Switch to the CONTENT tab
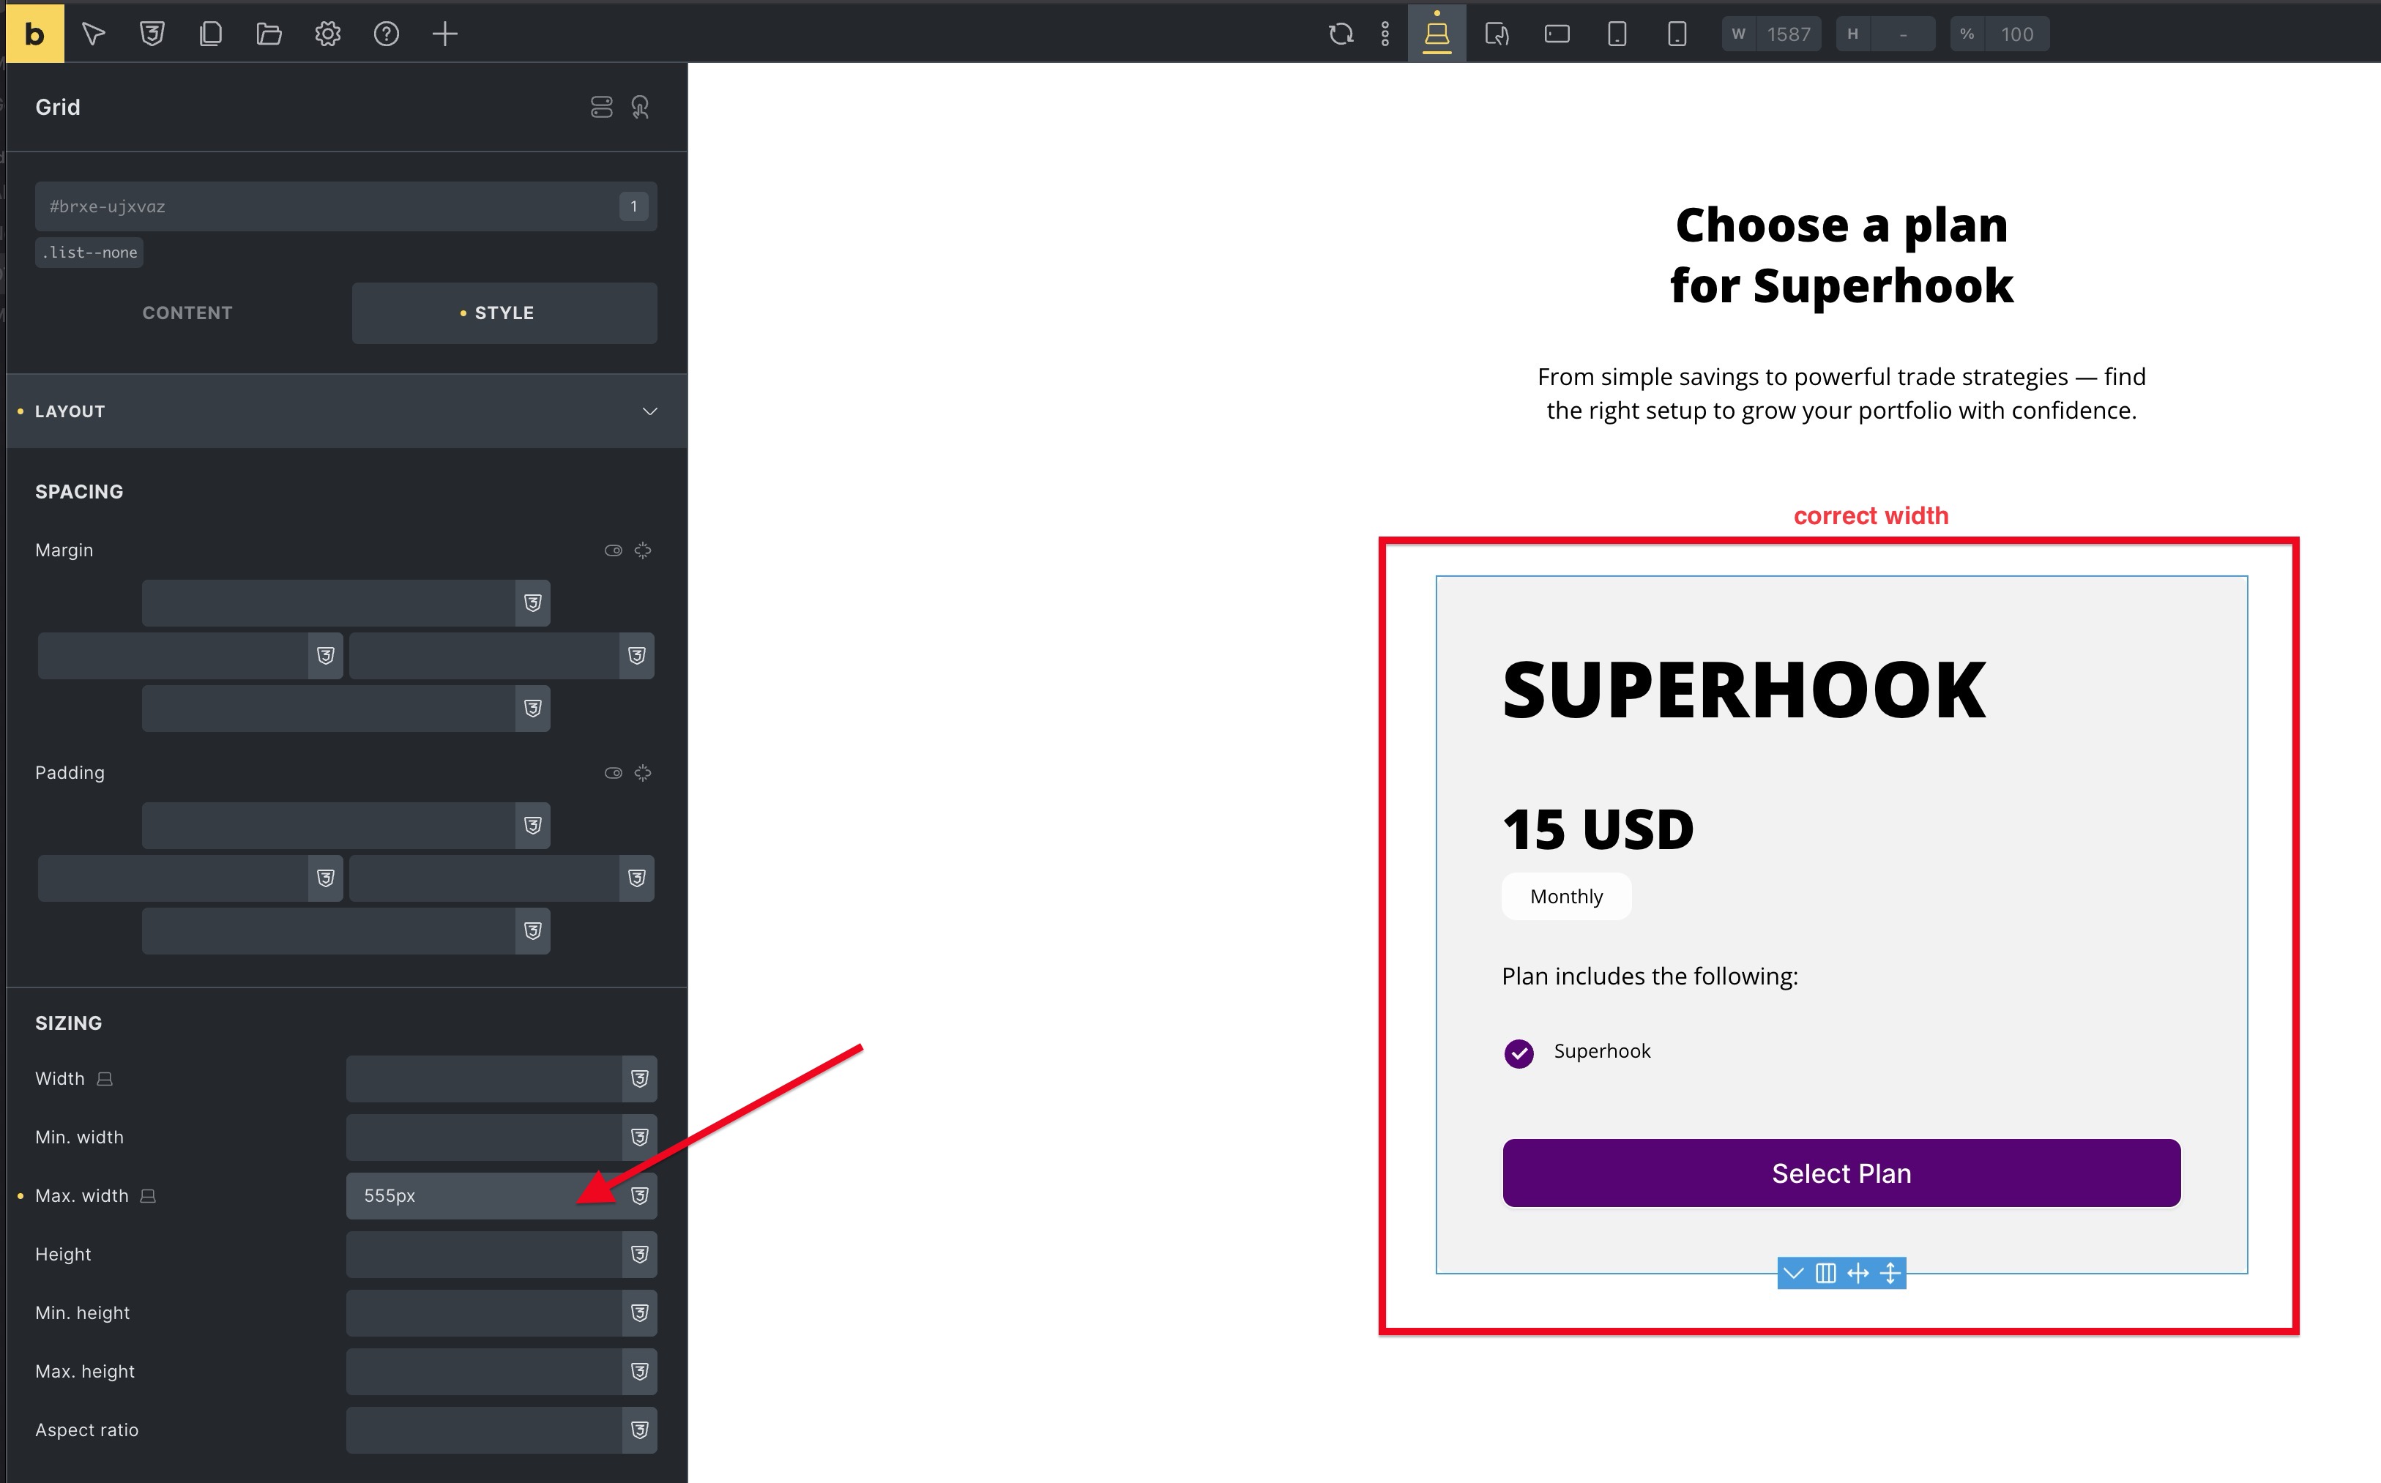Image resolution: width=2381 pixels, height=1483 pixels. [x=187, y=313]
